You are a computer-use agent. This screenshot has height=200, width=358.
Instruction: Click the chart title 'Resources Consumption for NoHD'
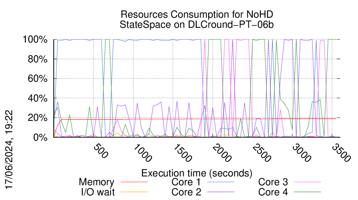pos(197,14)
